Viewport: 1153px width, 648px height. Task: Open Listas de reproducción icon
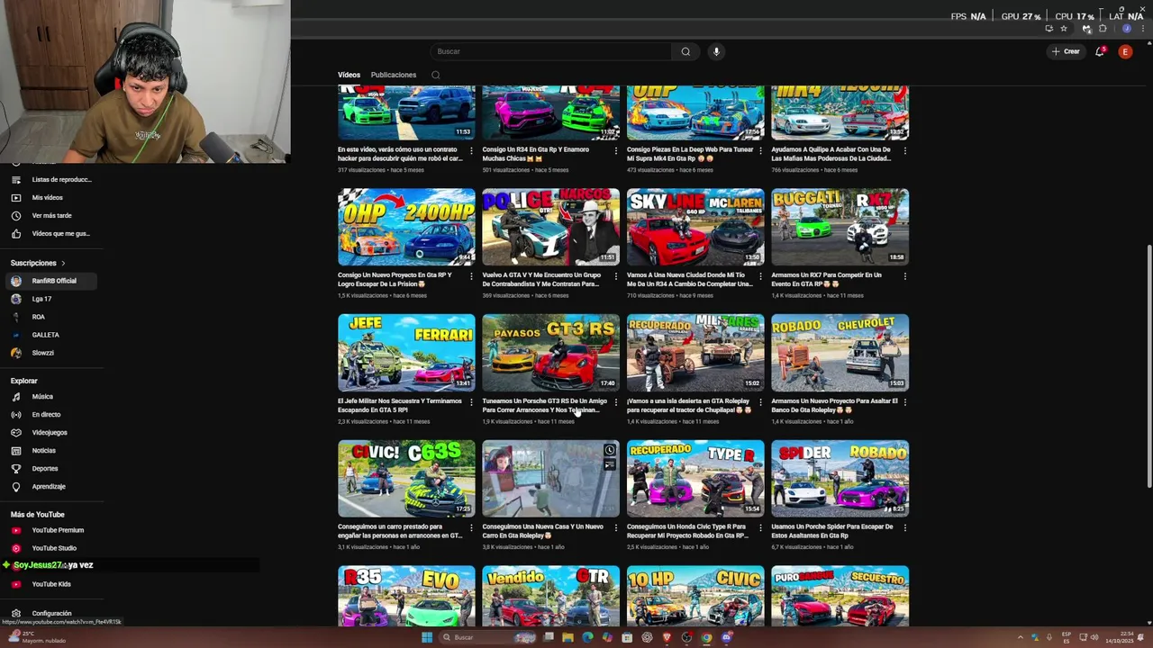coord(15,180)
